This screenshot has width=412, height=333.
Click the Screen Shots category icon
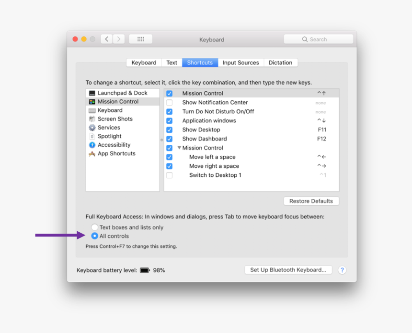(92, 119)
